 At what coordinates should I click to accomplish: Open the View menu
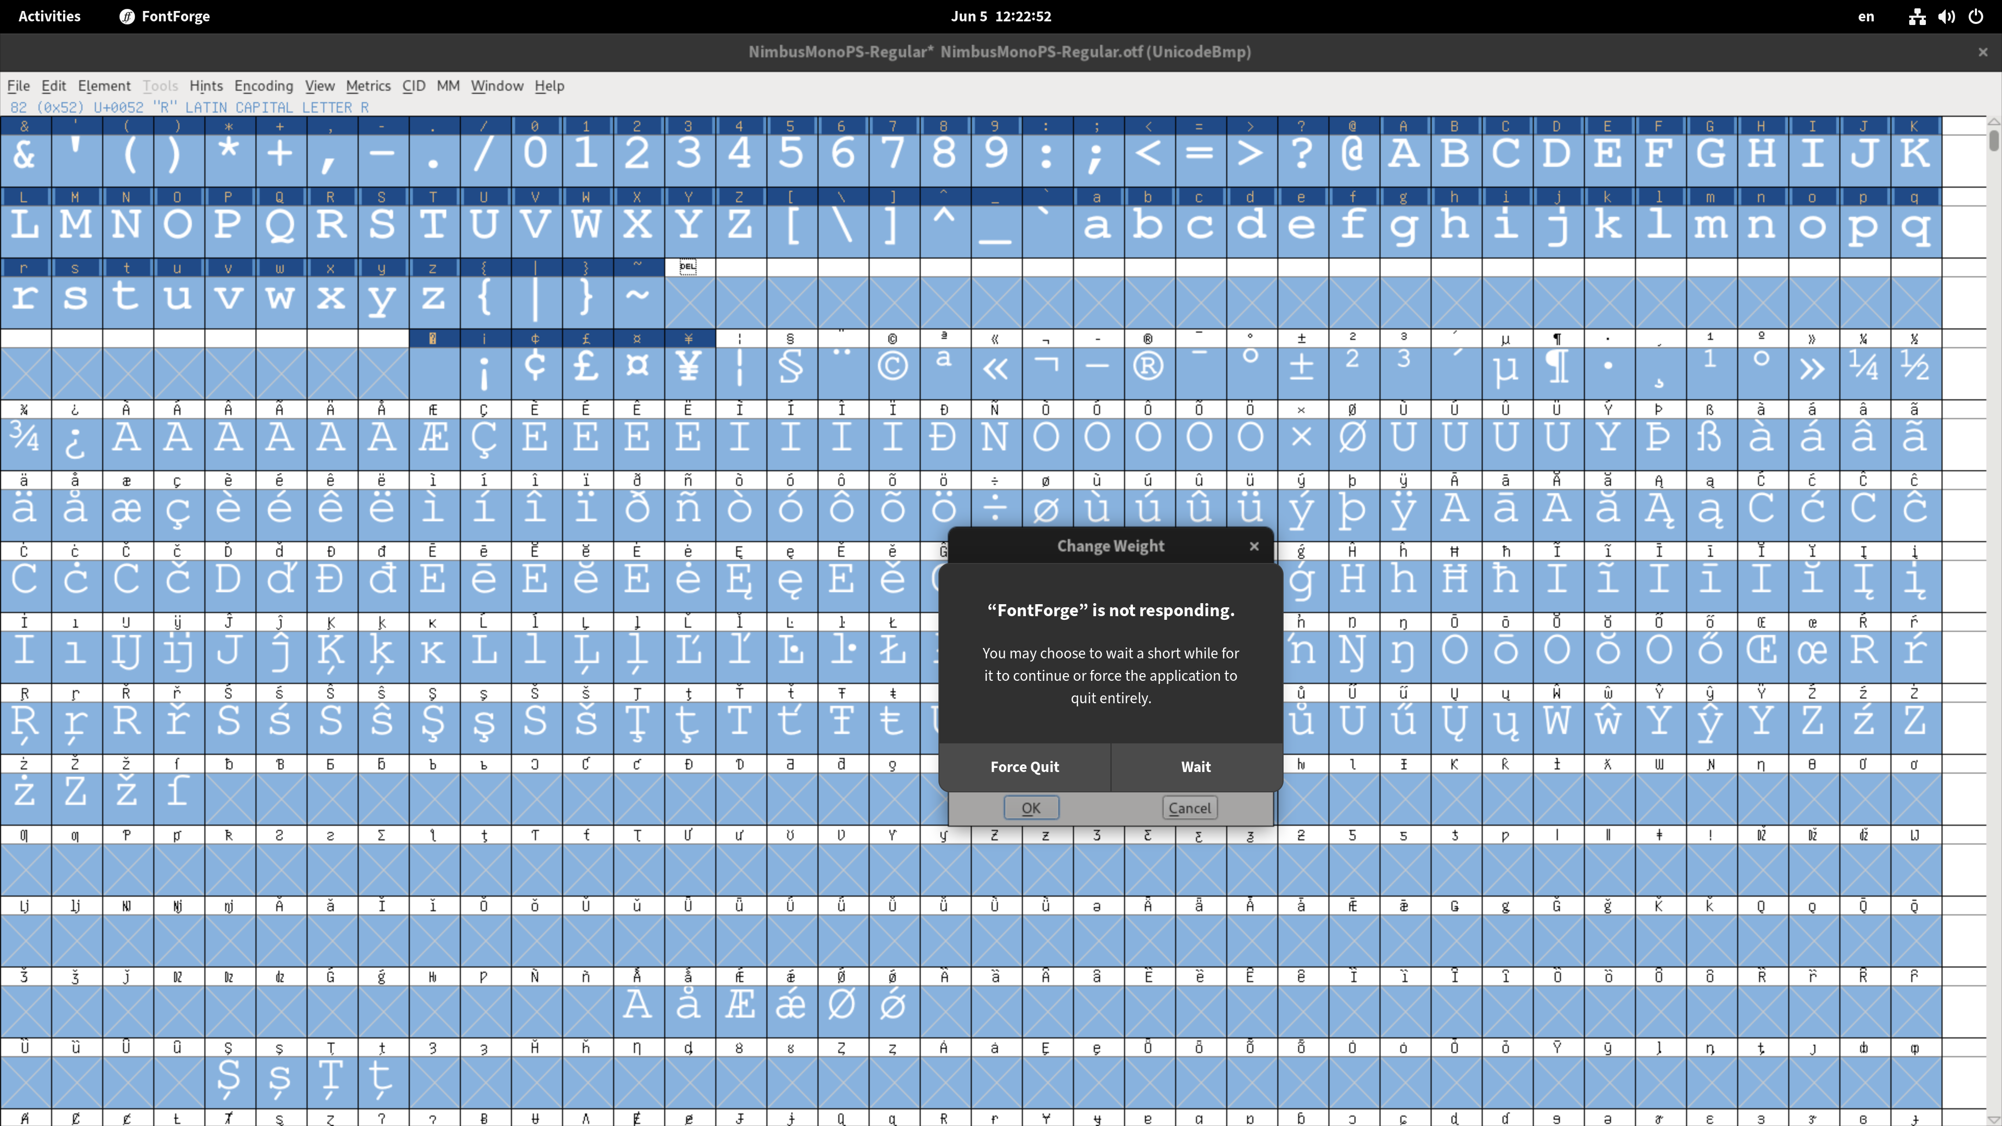click(320, 85)
